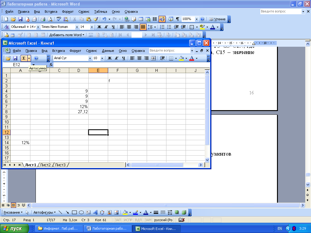The width and height of the screenshot is (311, 233).
Task: Click the Word Print Preview icon
Action: 50,19
